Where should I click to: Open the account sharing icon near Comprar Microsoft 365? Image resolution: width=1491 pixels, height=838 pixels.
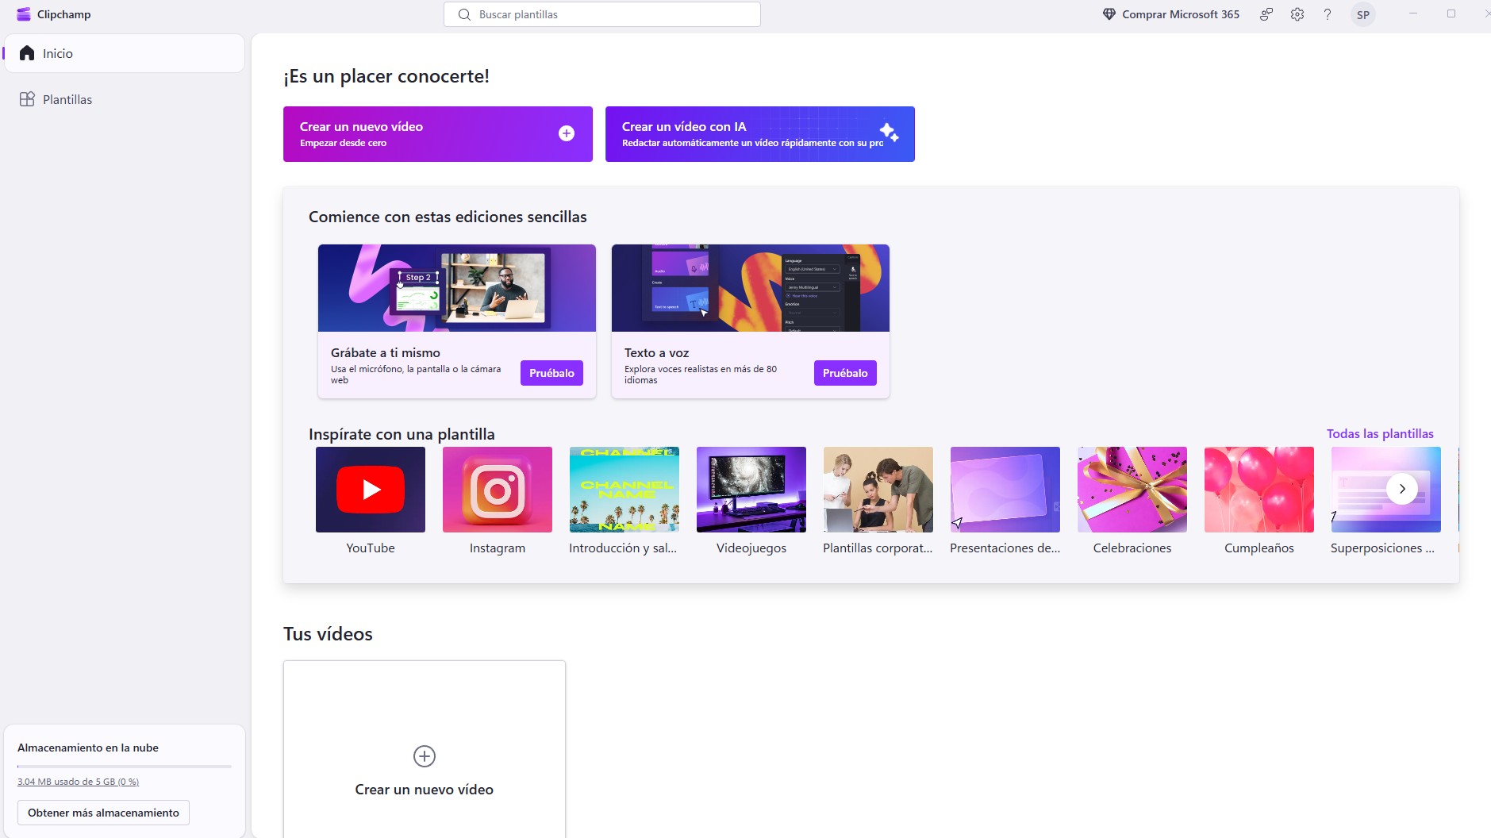coord(1265,13)
